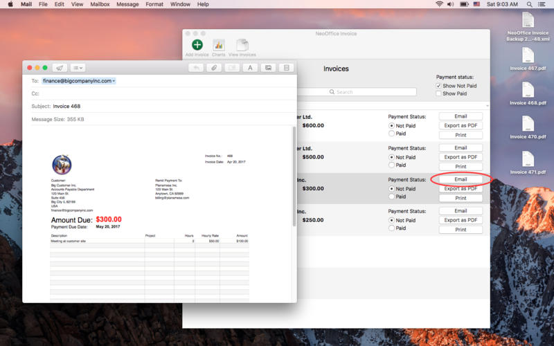Select Not Paid for the $500.00 invoice
The image size is (554, 346).
click(391, 157)
